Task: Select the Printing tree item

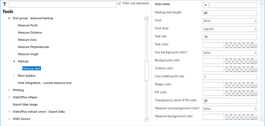Action: point(18,90)
